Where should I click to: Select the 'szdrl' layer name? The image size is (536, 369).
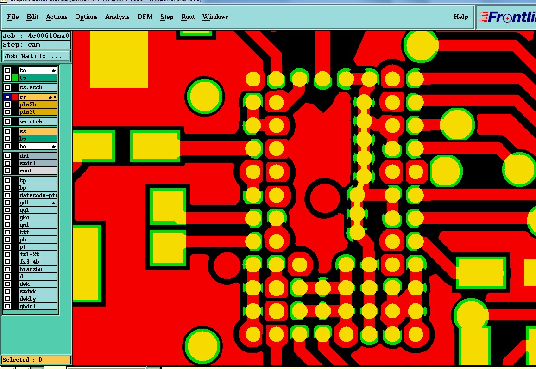tap(38, 163)
